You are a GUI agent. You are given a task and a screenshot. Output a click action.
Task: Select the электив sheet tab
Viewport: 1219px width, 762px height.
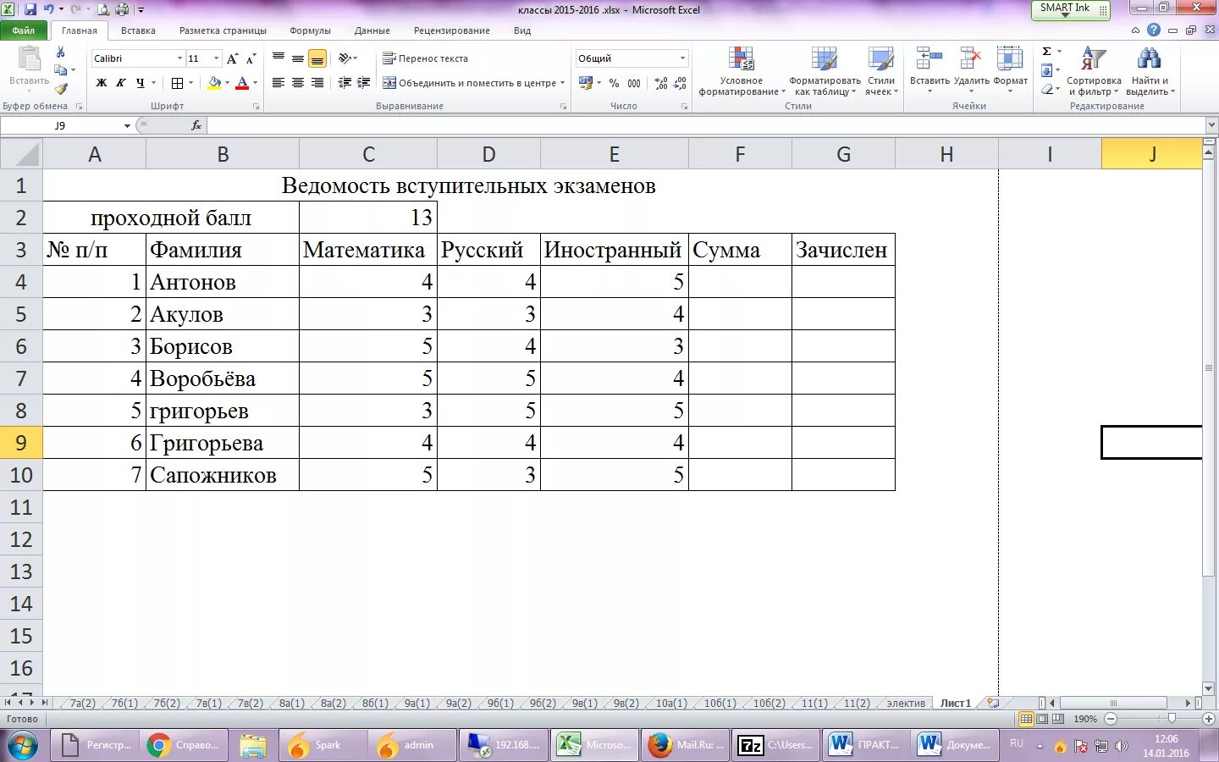click(906, 704)
